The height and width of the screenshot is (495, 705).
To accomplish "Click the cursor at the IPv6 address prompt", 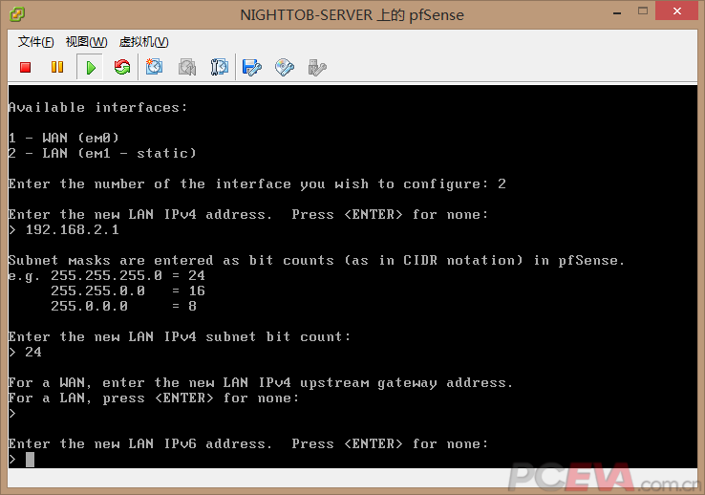I will 30,460.
